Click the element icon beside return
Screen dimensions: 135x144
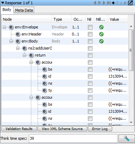tap(31, 55)
